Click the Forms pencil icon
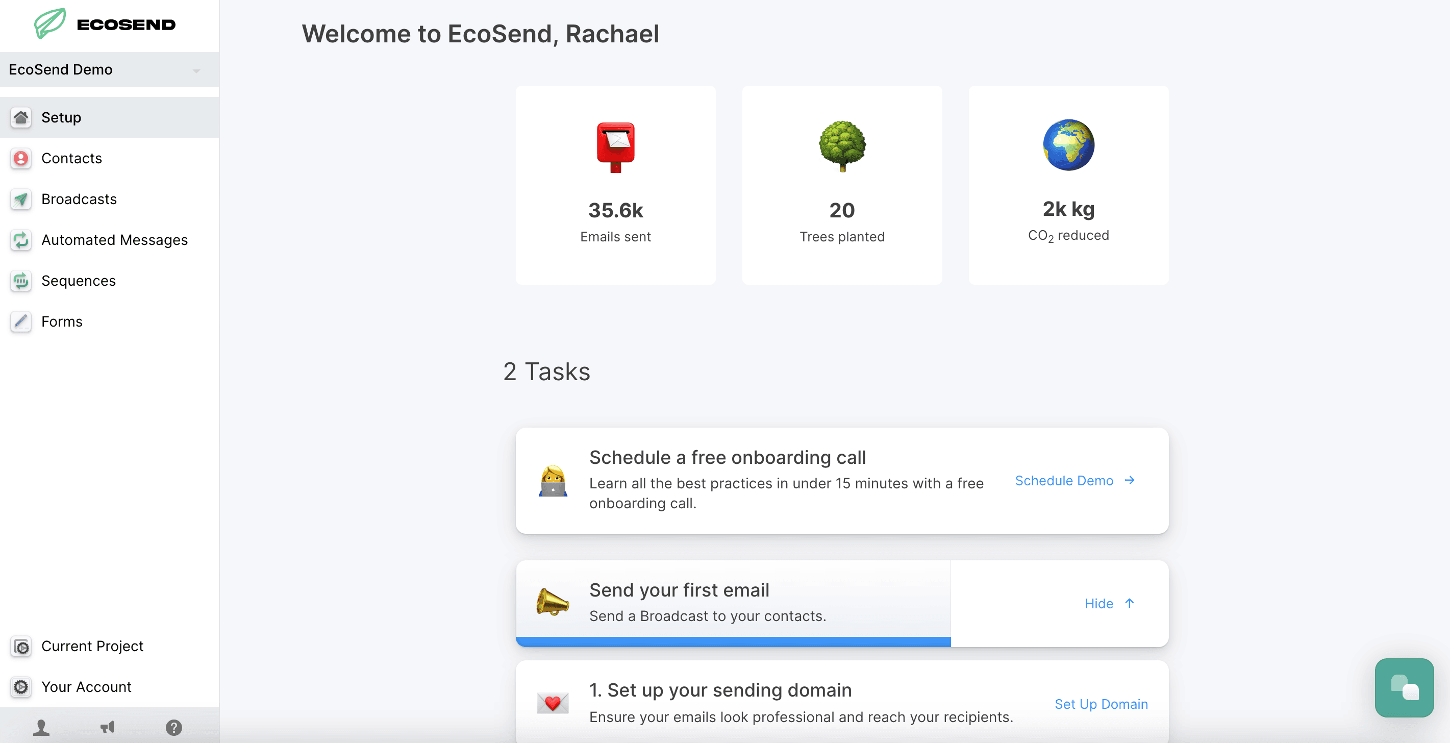1450x743 pixels. click(x=21, y=321)
